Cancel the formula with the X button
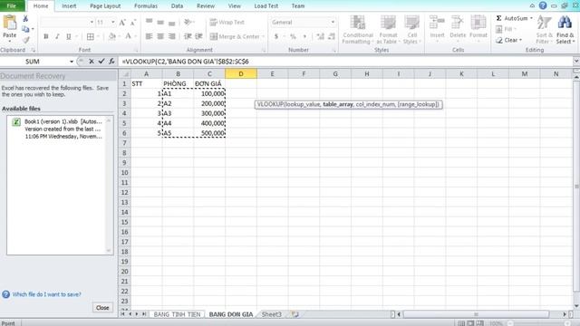 (92, 62)
